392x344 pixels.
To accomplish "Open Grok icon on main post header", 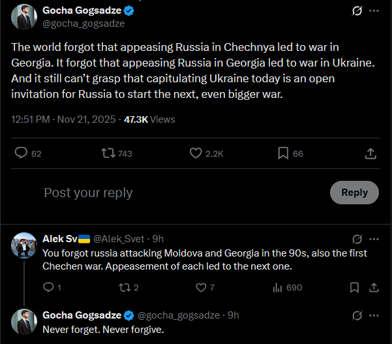I will tap(357, 11).
